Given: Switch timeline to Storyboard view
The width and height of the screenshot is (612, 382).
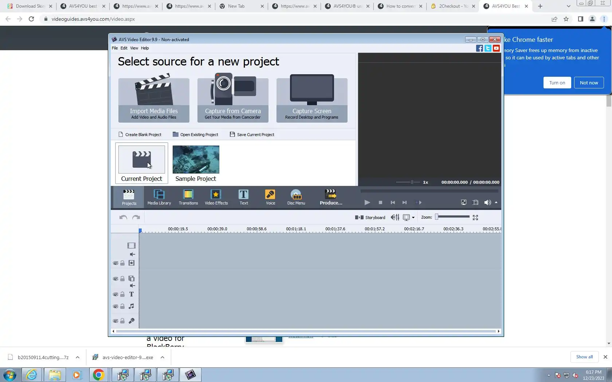Looking at the screenshot, I should pos(370,217).
